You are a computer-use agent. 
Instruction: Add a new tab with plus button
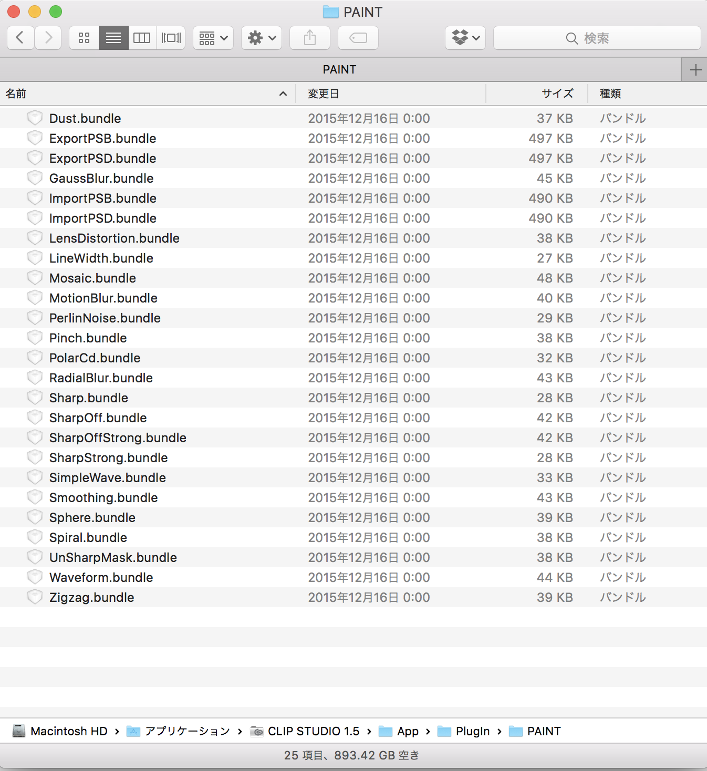click(695, 70)
